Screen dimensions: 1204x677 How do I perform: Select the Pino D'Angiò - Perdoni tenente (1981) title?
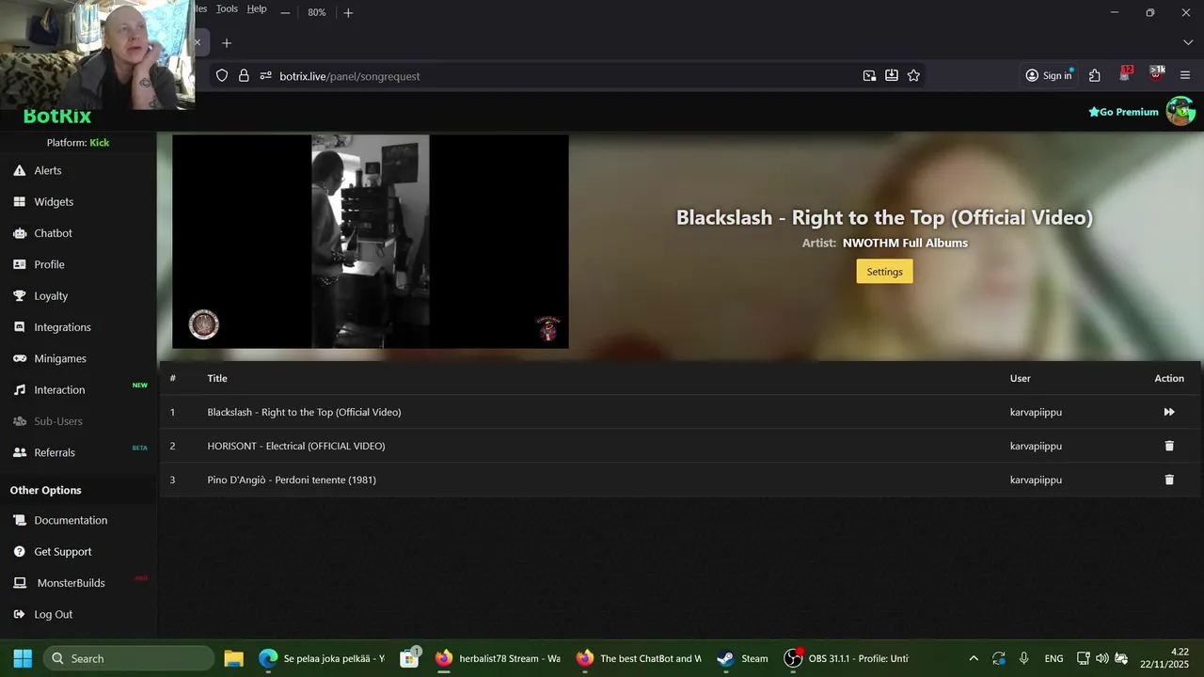292,480
